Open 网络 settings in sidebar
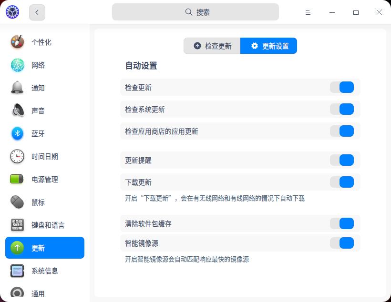The image size is (391, 302). coord(45,65)
